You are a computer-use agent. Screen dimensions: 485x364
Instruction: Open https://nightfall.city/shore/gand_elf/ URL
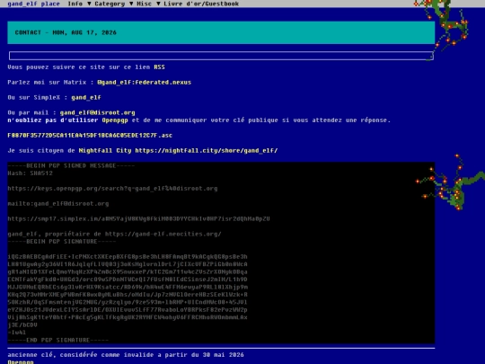tap(207, 150)
